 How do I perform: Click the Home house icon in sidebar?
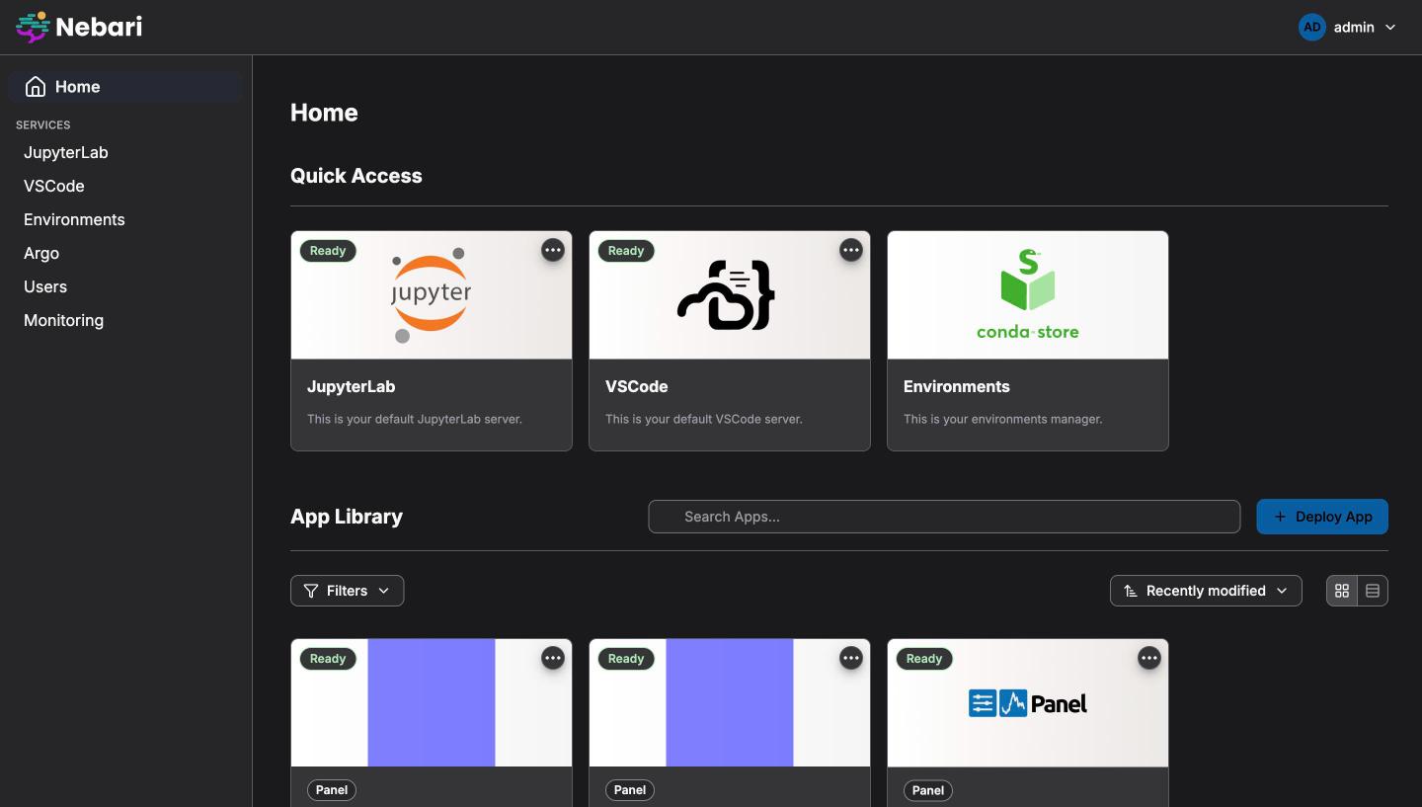tap(36, 87)
